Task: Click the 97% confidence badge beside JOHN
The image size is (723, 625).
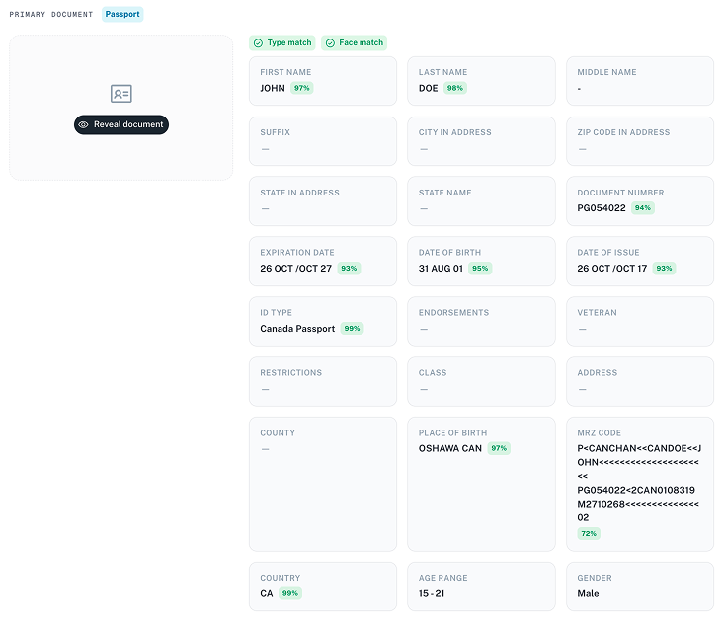Action: click(x=302, y=88)
